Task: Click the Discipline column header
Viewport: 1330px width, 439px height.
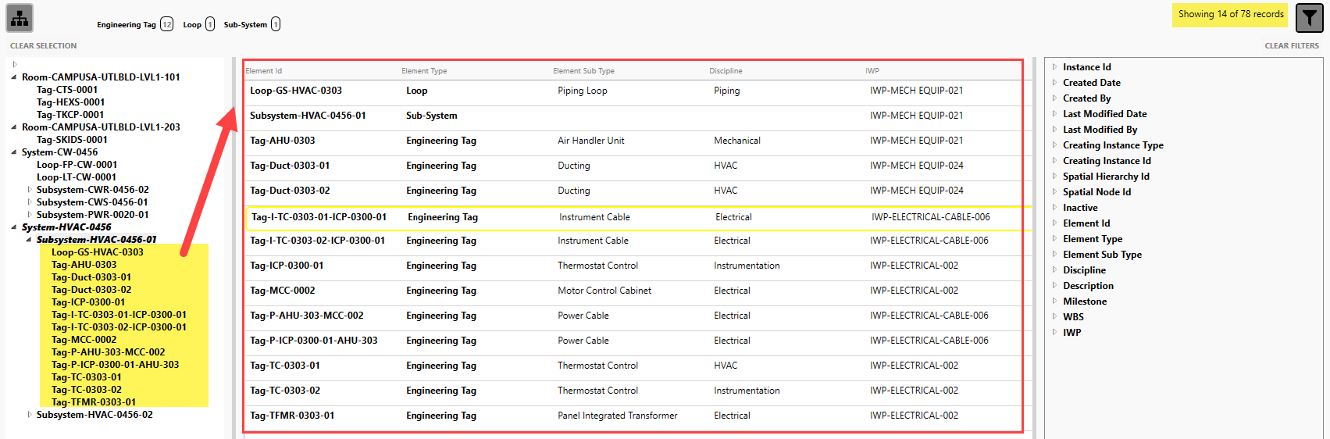Action: coord(726,71)
